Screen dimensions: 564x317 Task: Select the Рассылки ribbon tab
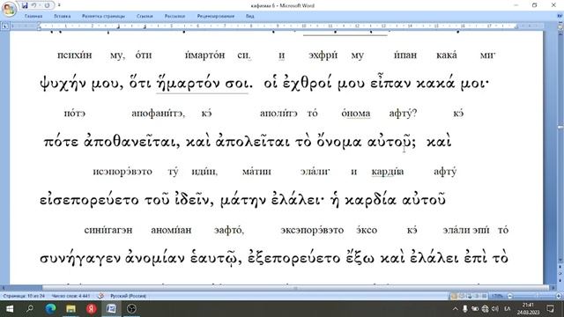click(174, 16)
